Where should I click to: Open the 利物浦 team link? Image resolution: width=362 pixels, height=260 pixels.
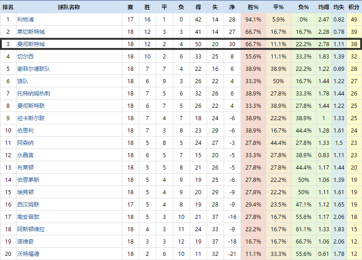[25, 20]
